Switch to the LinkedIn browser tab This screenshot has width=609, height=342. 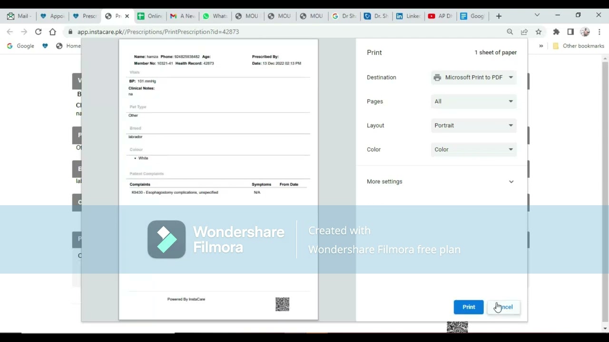click(408, 16)
